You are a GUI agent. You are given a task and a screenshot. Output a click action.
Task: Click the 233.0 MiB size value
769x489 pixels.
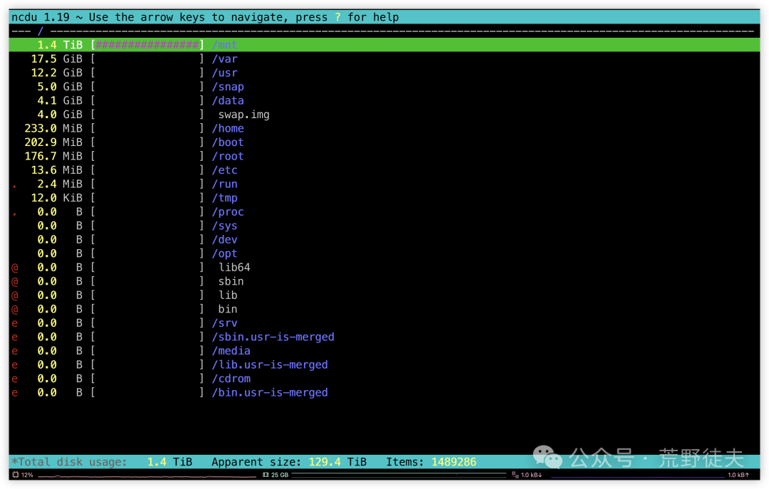tap(53, 128)
